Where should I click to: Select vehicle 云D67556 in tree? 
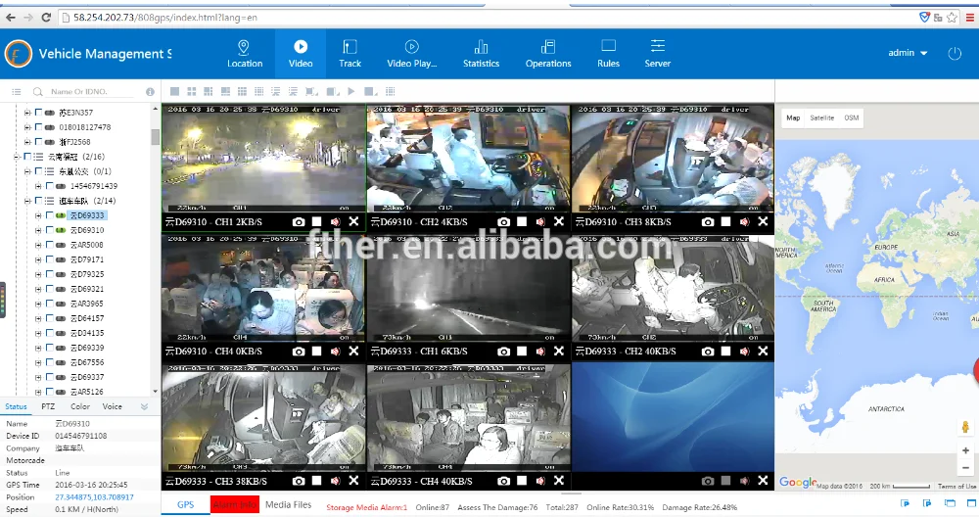point(87,362)
